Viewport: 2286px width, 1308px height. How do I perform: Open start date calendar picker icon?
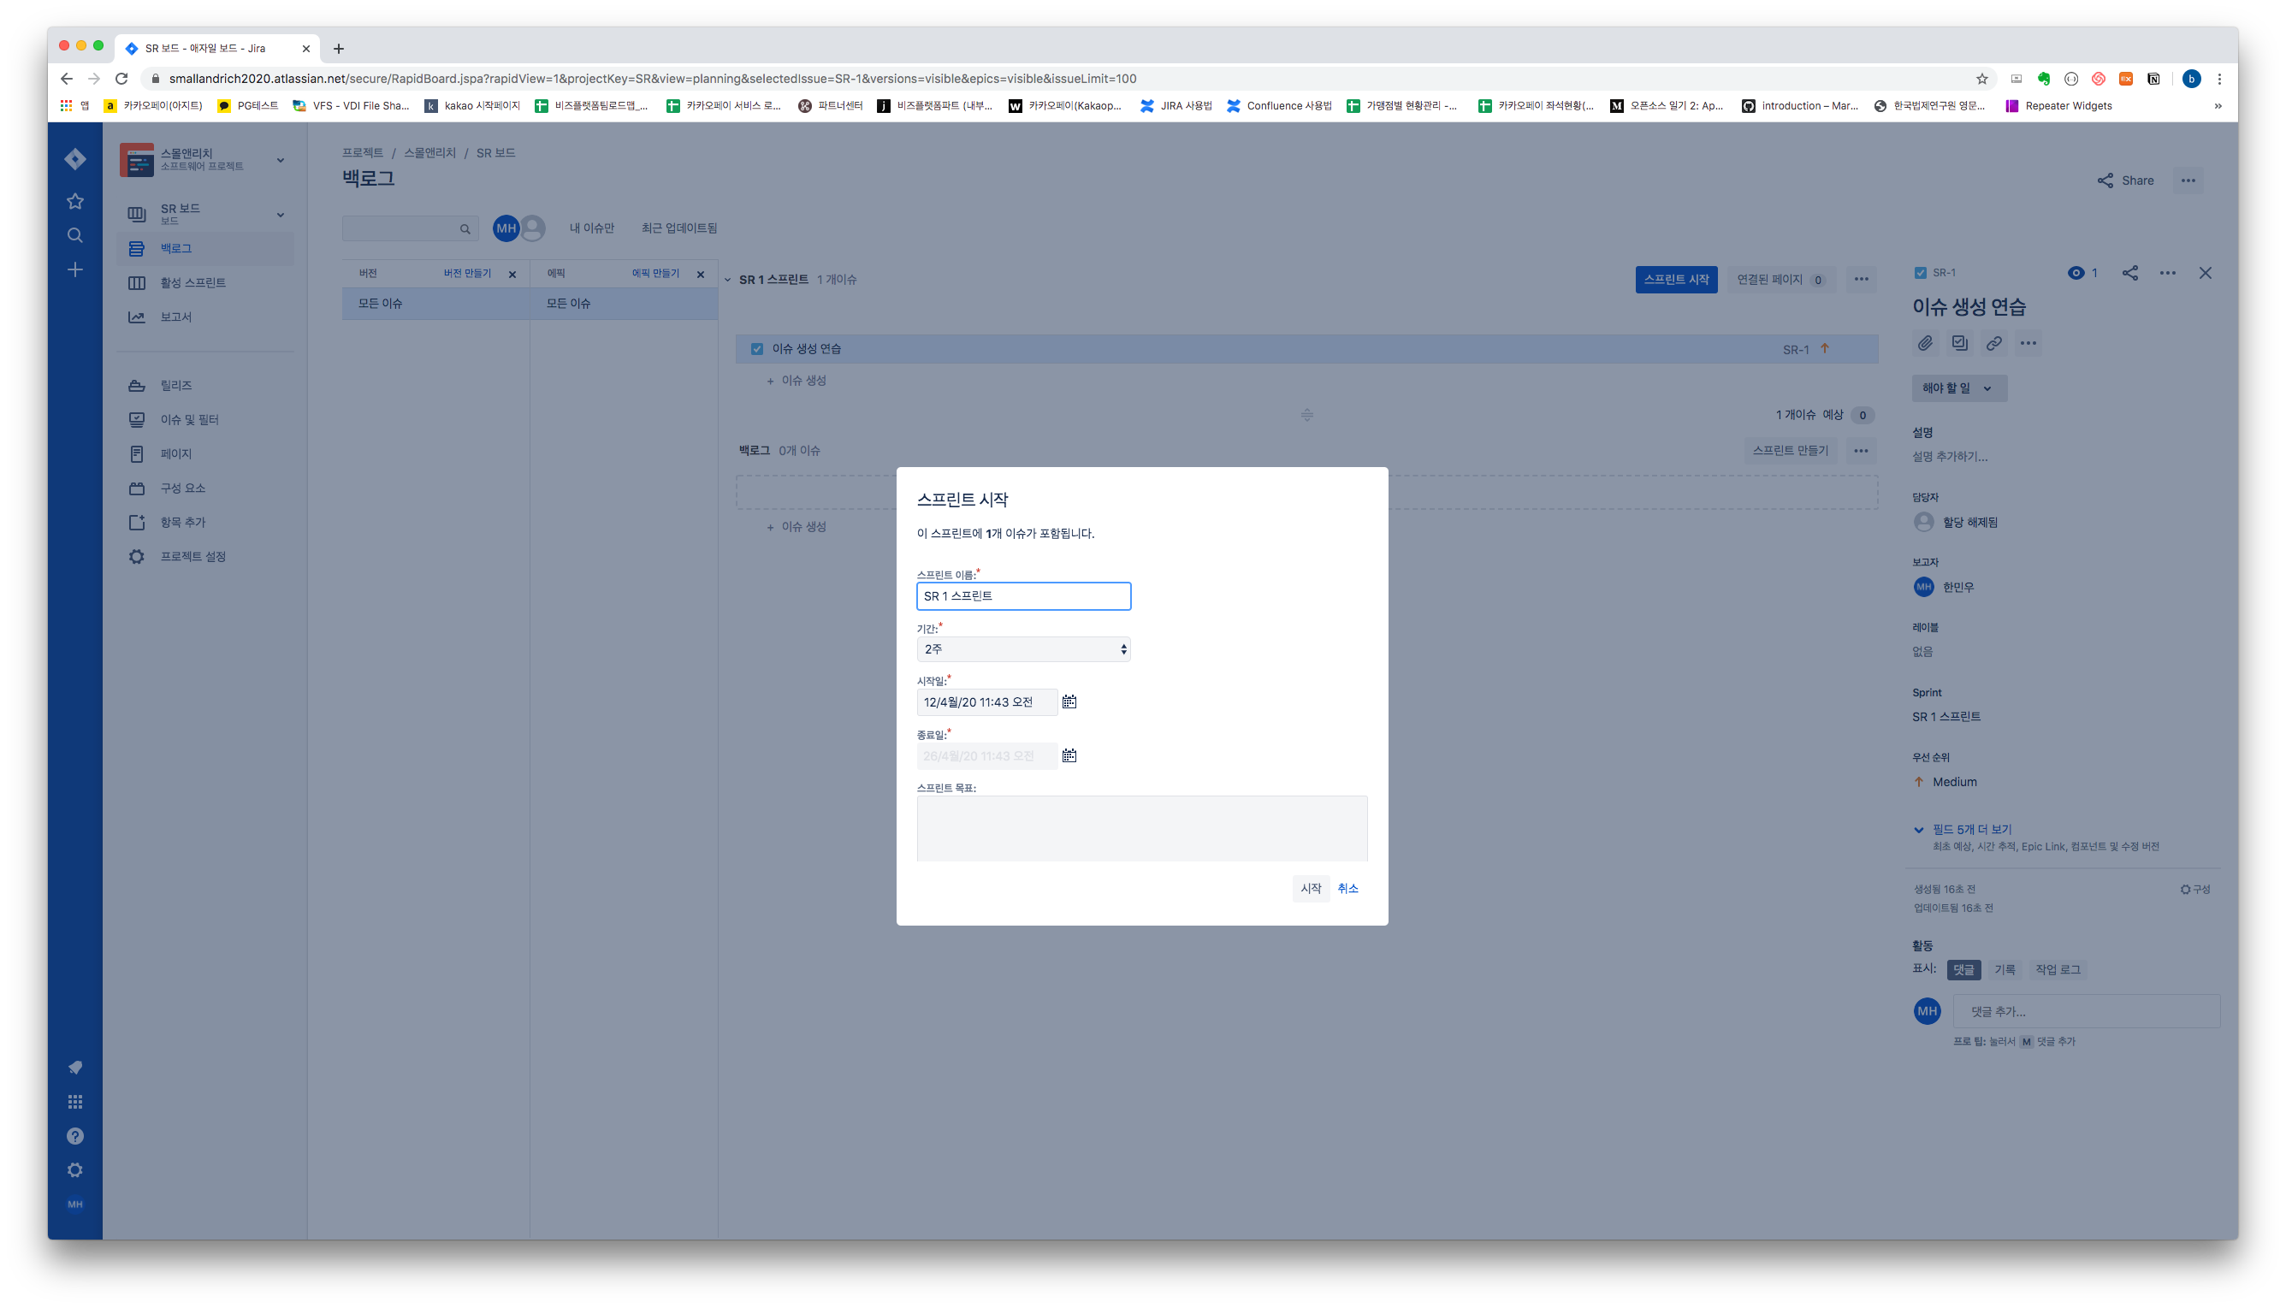click(1069, 701)
